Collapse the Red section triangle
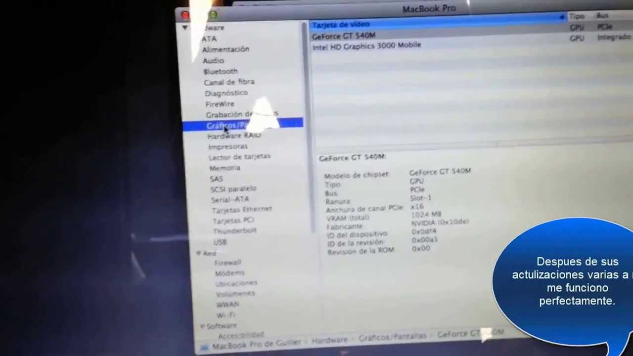 198,253
